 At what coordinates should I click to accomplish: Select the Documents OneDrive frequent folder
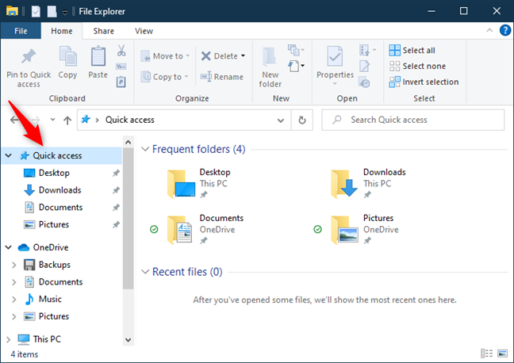click(x=205, y=229)
